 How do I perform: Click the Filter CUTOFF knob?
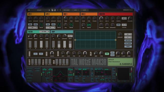(30, 36)
